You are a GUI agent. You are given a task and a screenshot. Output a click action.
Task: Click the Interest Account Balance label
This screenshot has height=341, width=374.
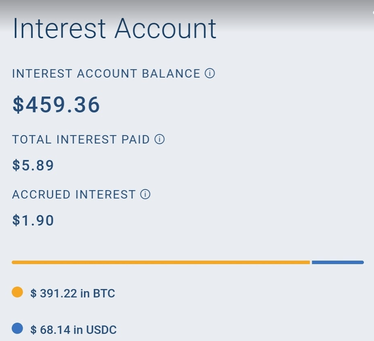tap(106, 74)
